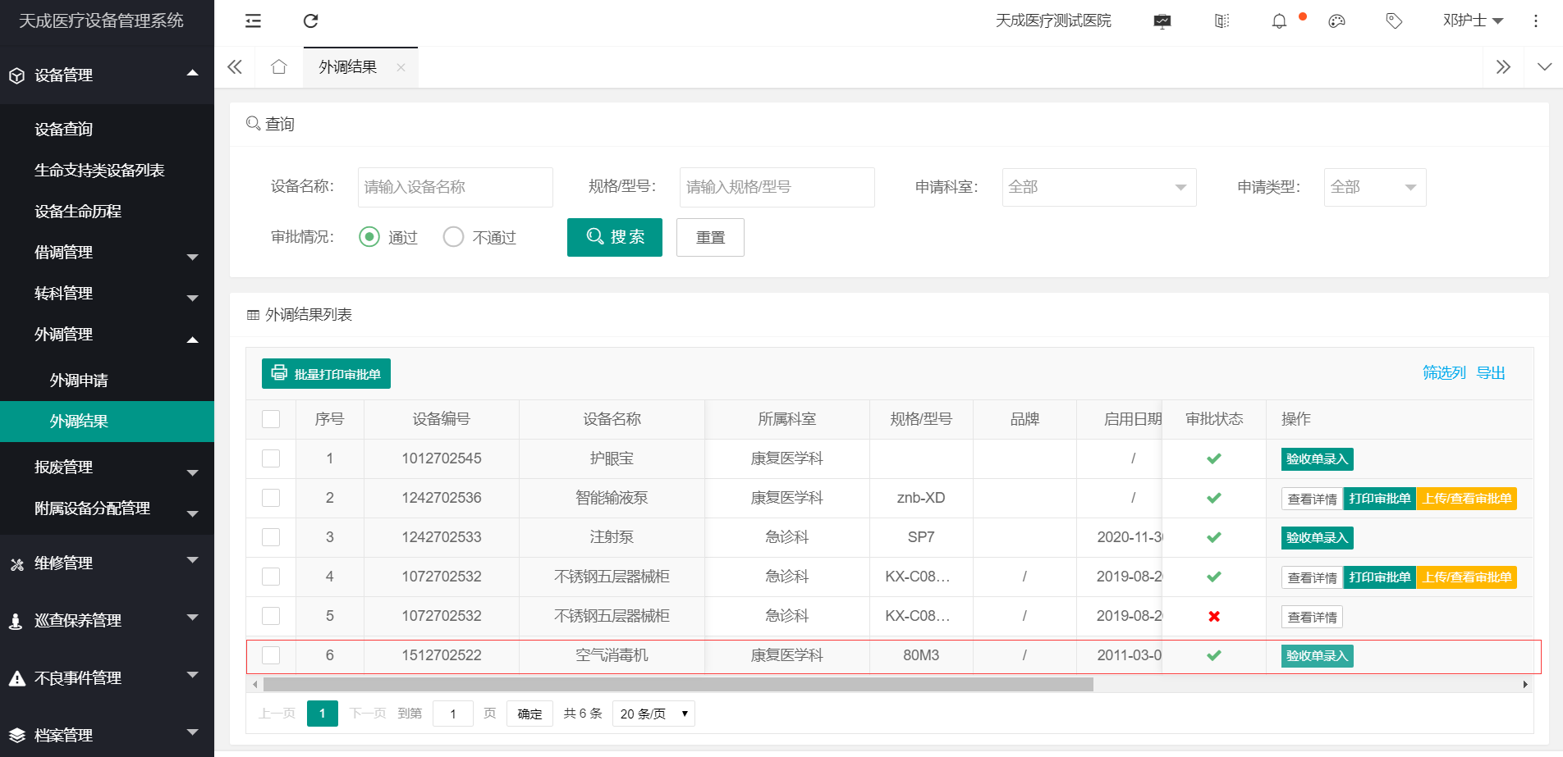
Task: Click 筛选列 link
Action: click(1444, 373)
